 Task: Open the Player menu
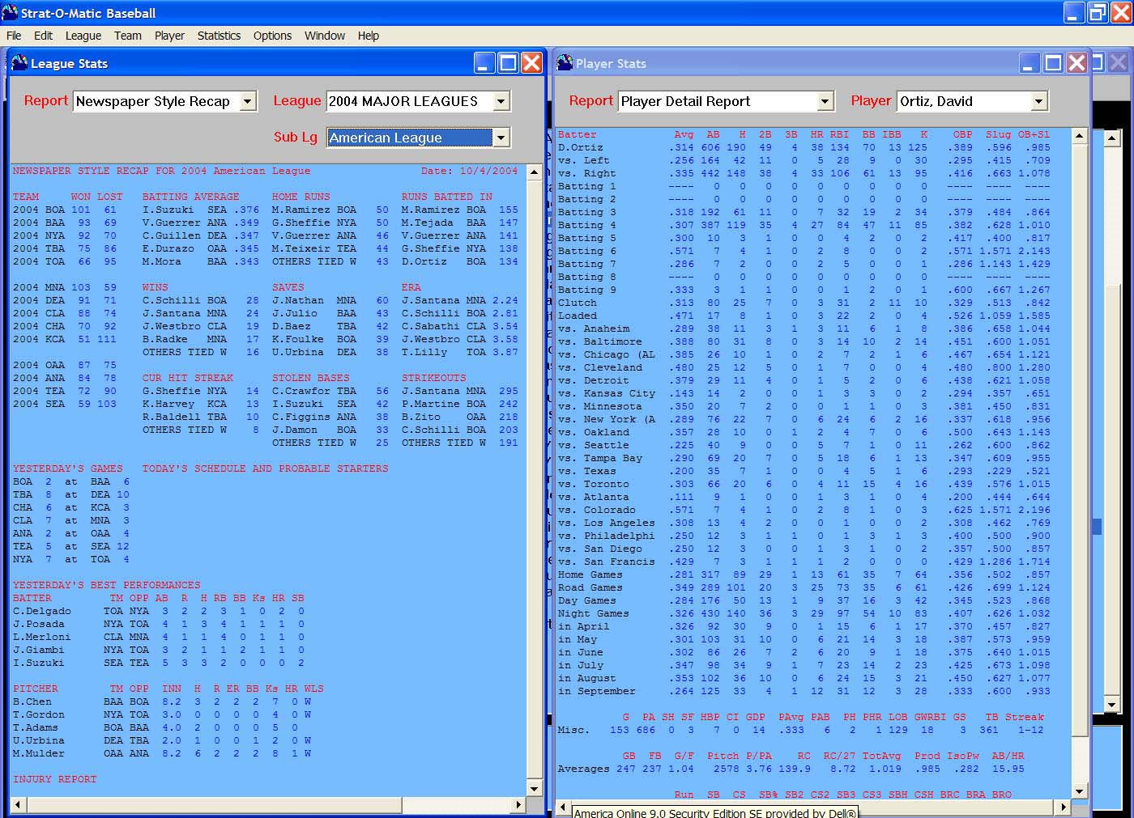(169, 36)
